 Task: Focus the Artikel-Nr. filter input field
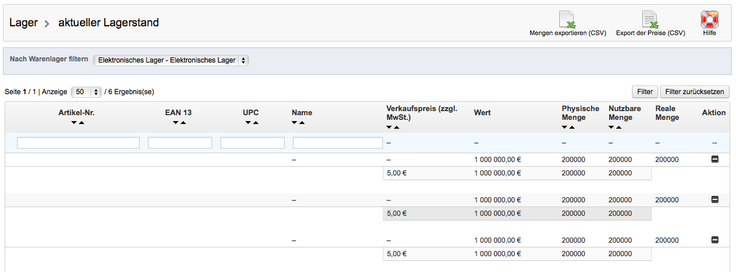coord(78,143)
